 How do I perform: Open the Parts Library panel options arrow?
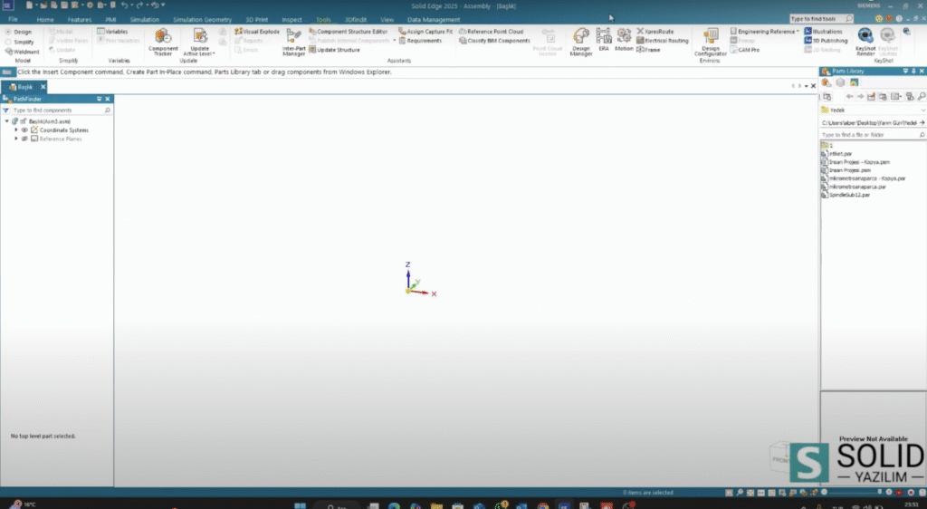coord(905,71)
